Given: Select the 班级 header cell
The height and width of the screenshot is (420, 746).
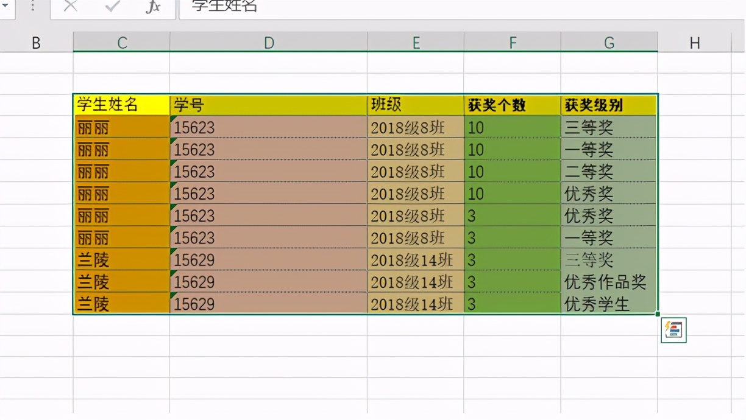Looking at the screenshot, I should (x=416, y=105).
